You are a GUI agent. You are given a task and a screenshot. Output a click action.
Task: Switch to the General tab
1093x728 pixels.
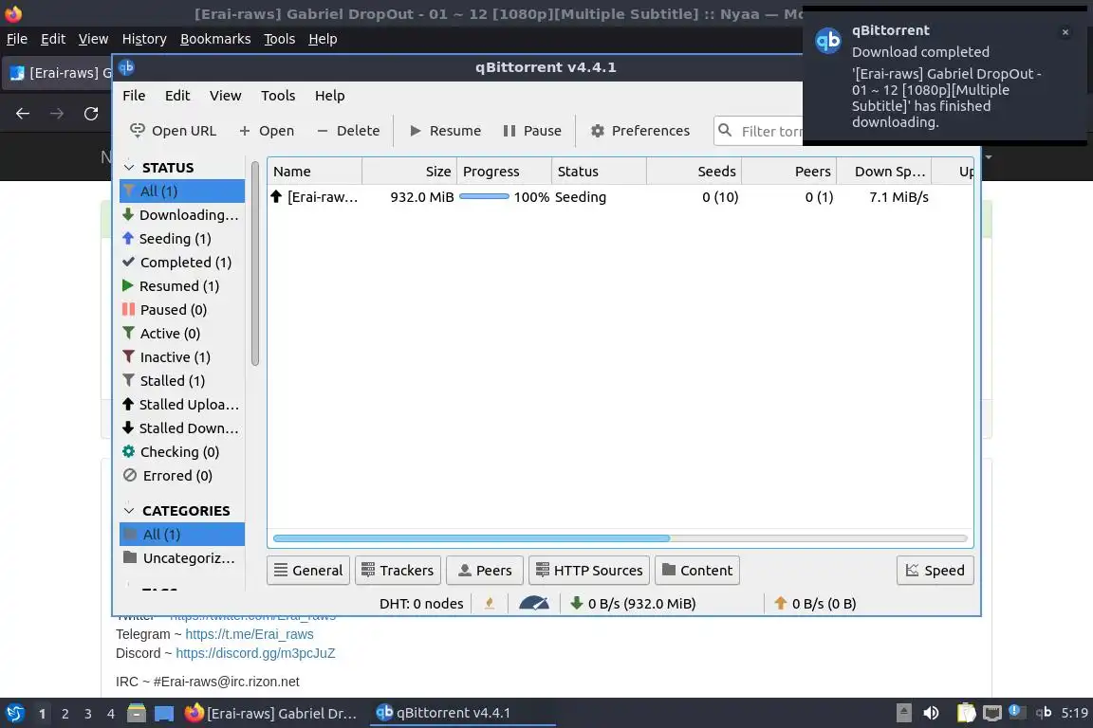[308, 570]
